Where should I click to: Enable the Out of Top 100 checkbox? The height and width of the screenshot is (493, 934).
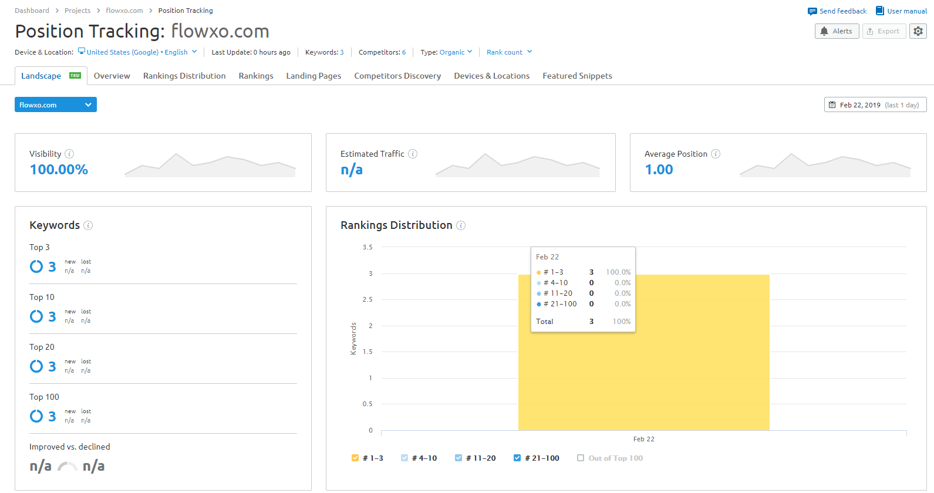581,458
